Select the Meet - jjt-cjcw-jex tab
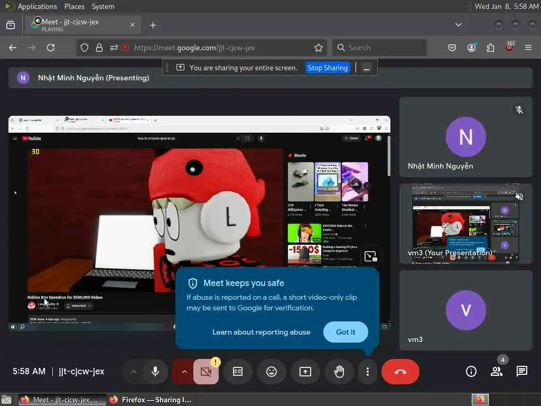 83,25
